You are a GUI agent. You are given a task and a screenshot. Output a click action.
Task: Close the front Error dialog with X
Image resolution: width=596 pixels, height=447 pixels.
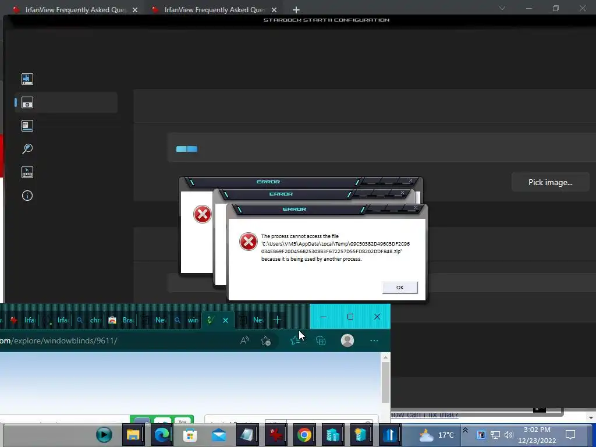click(416, 208)
